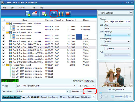
Task: Click the film icon of the Cvid GSM6.10 row
Action: 11,50
